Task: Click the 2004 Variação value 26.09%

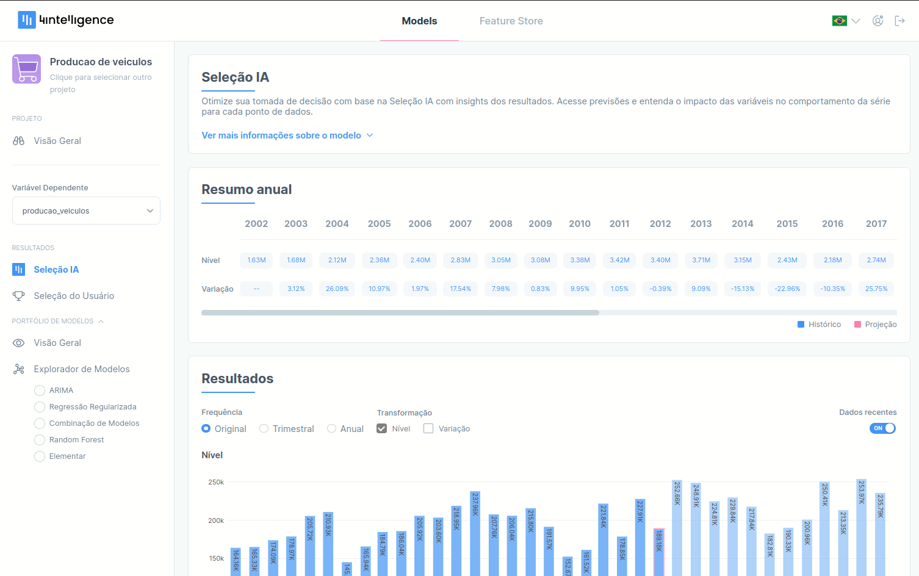Action: pos(337,289)
